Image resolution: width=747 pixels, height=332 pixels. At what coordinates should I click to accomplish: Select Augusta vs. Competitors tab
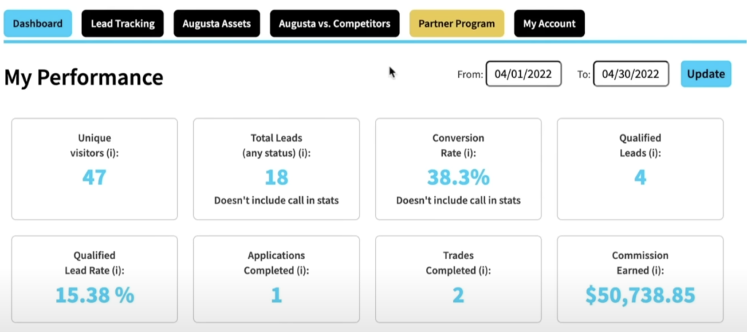pos(334,23)
